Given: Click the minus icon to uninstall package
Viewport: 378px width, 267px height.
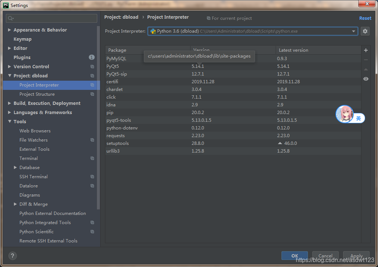Looking at the screenshot, I should [366, 60].
